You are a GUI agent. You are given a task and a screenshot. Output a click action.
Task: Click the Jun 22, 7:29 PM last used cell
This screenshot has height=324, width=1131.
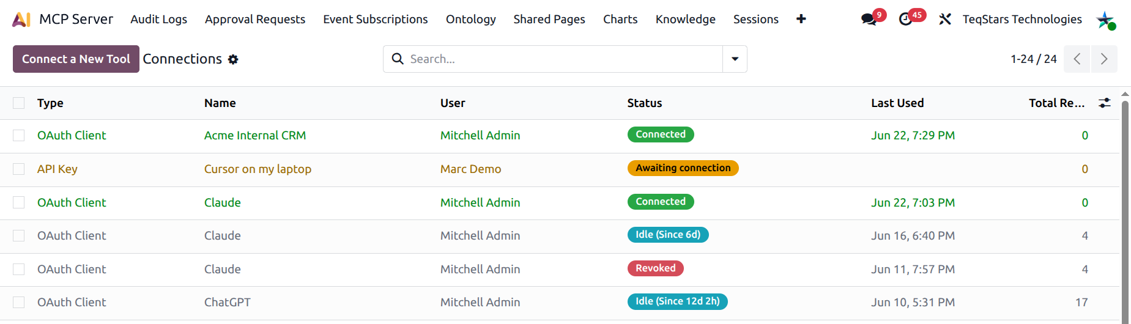pyautogui.click(x=913, y=135)
